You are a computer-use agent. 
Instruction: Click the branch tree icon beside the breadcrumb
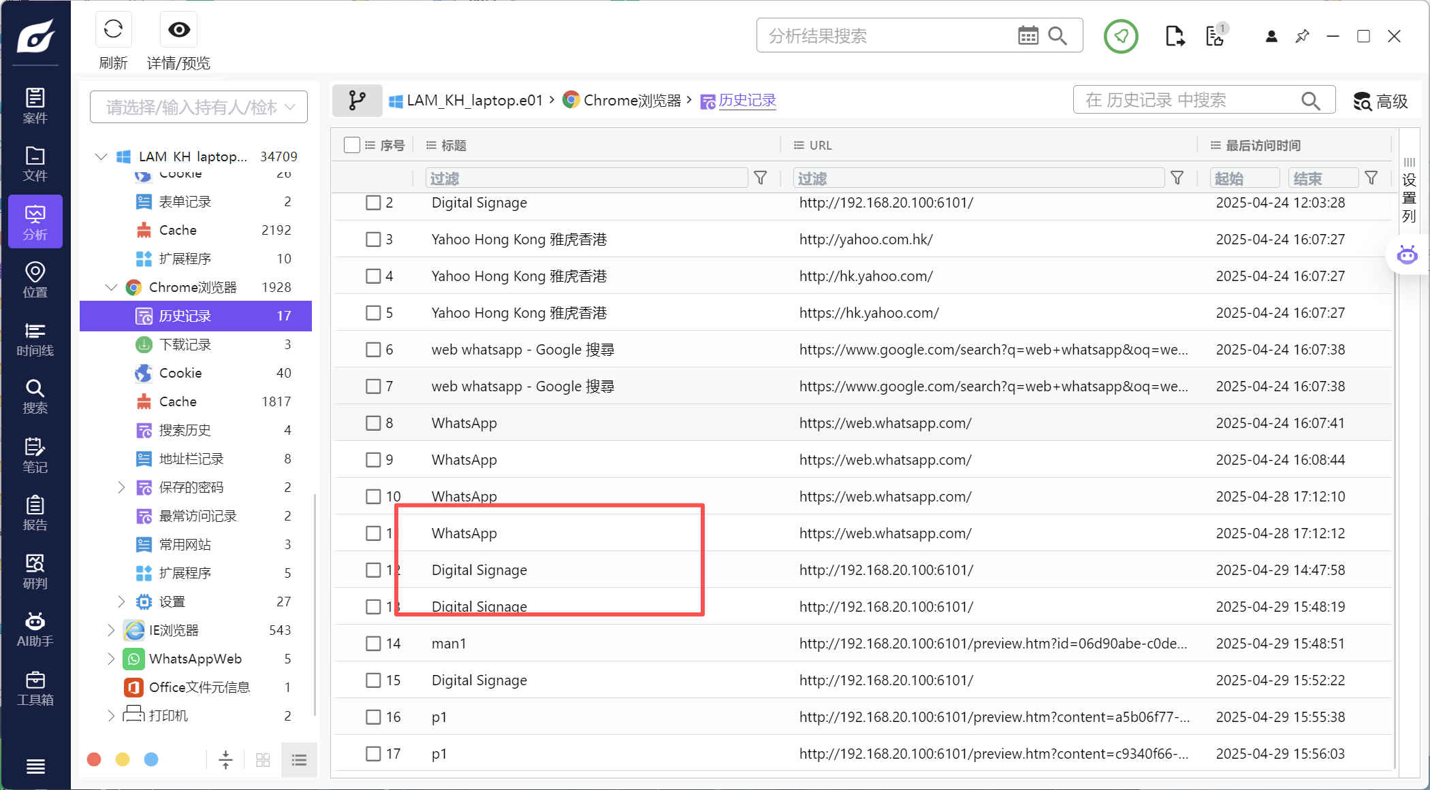pyautogui.click(x=357, y=101)
